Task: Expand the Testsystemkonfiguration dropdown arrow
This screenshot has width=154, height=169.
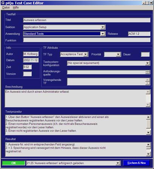Action: click(x=148, y=63)
